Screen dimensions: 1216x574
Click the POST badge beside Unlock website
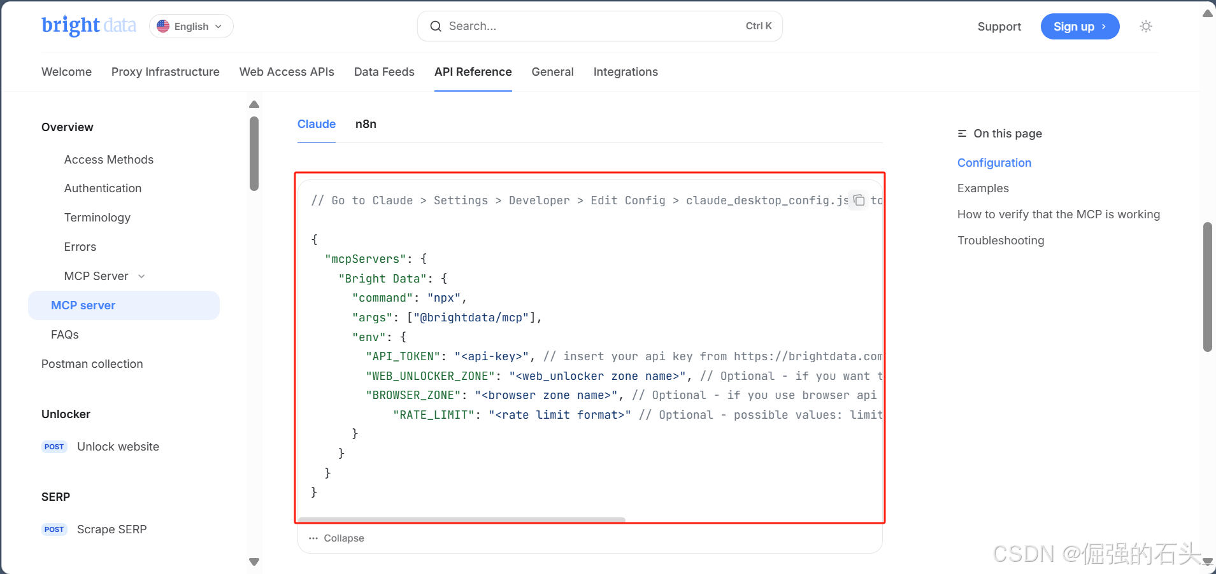54,447
